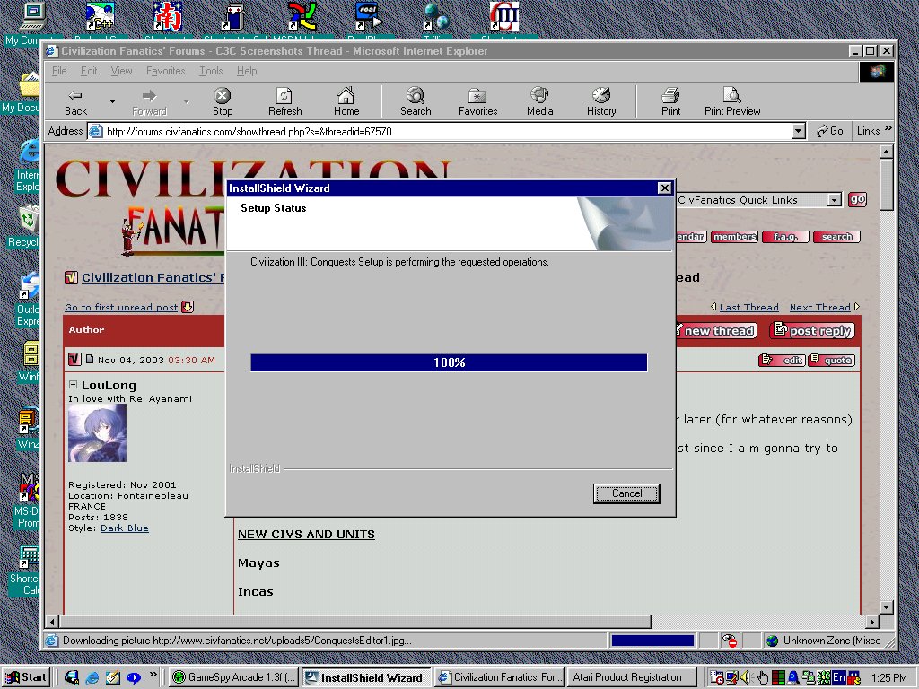
Task: Click the Go button beside the address bar
Action: point(829,131)
